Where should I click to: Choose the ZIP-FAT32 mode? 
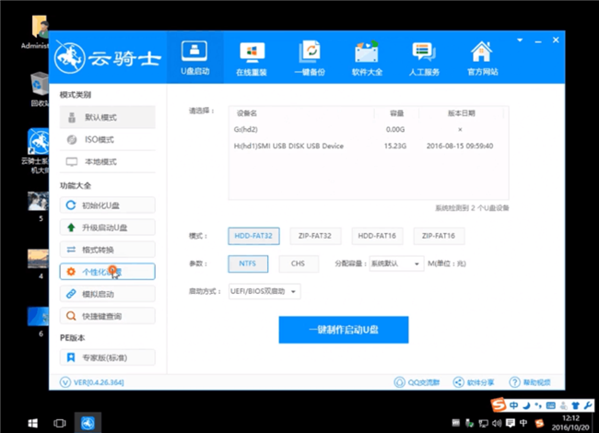(315, 236)
